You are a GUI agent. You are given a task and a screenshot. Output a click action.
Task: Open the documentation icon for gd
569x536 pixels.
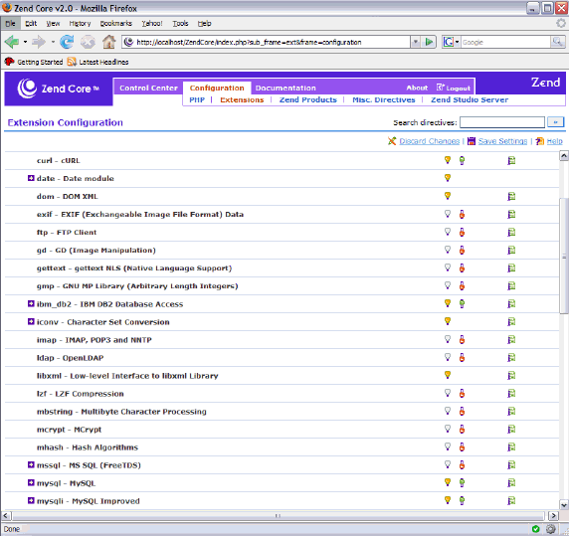click(x=511, y=250)
